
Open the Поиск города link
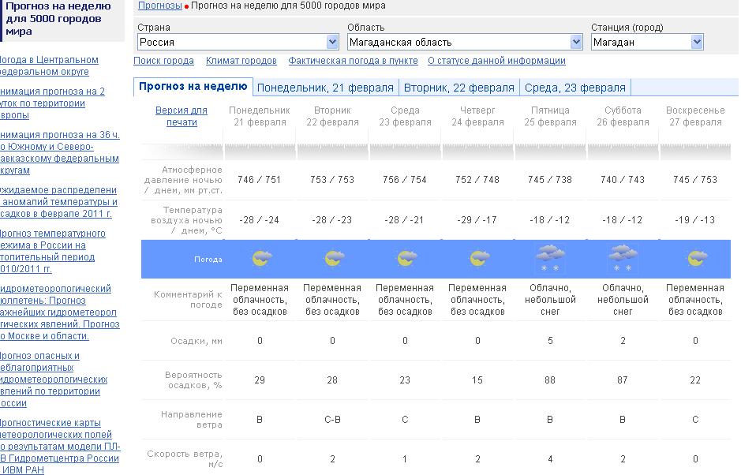163,61
